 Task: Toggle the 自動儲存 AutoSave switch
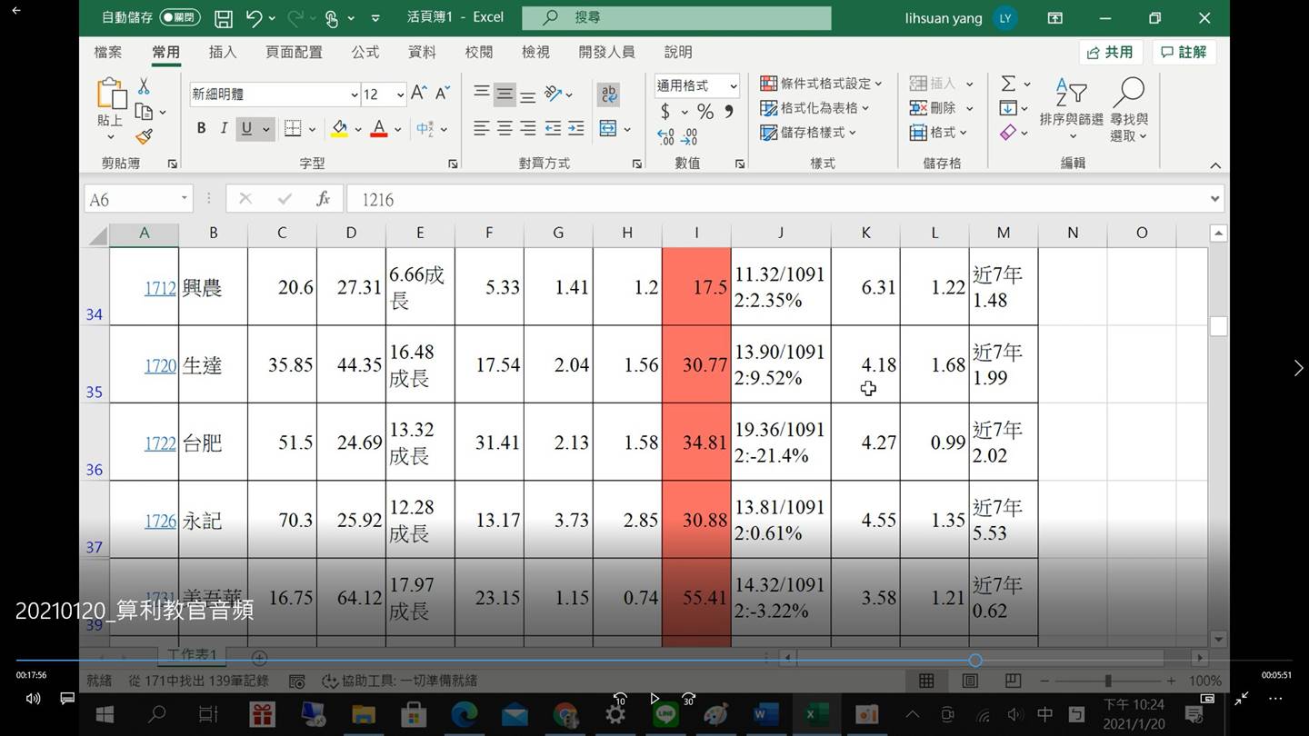pos(179,18)
